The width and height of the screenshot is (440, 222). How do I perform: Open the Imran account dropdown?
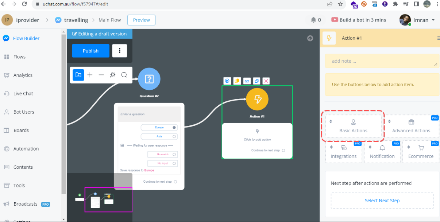[x=433, y=20]
